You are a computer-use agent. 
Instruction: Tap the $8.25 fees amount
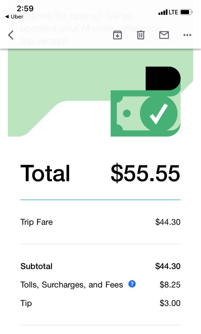170,285
